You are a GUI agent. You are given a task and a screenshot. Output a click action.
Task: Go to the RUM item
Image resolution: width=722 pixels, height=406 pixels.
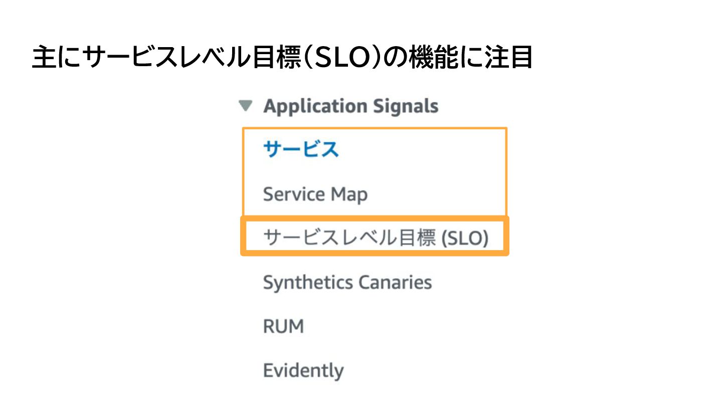[283, 327]
